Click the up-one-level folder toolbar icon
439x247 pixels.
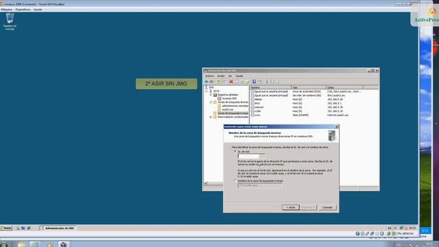[219, 82]
